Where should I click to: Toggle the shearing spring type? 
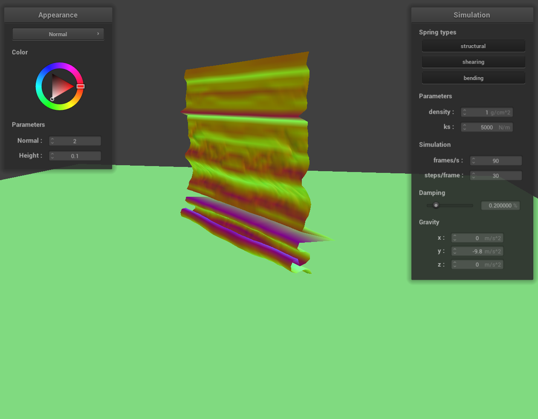click(x=473, y=62)
